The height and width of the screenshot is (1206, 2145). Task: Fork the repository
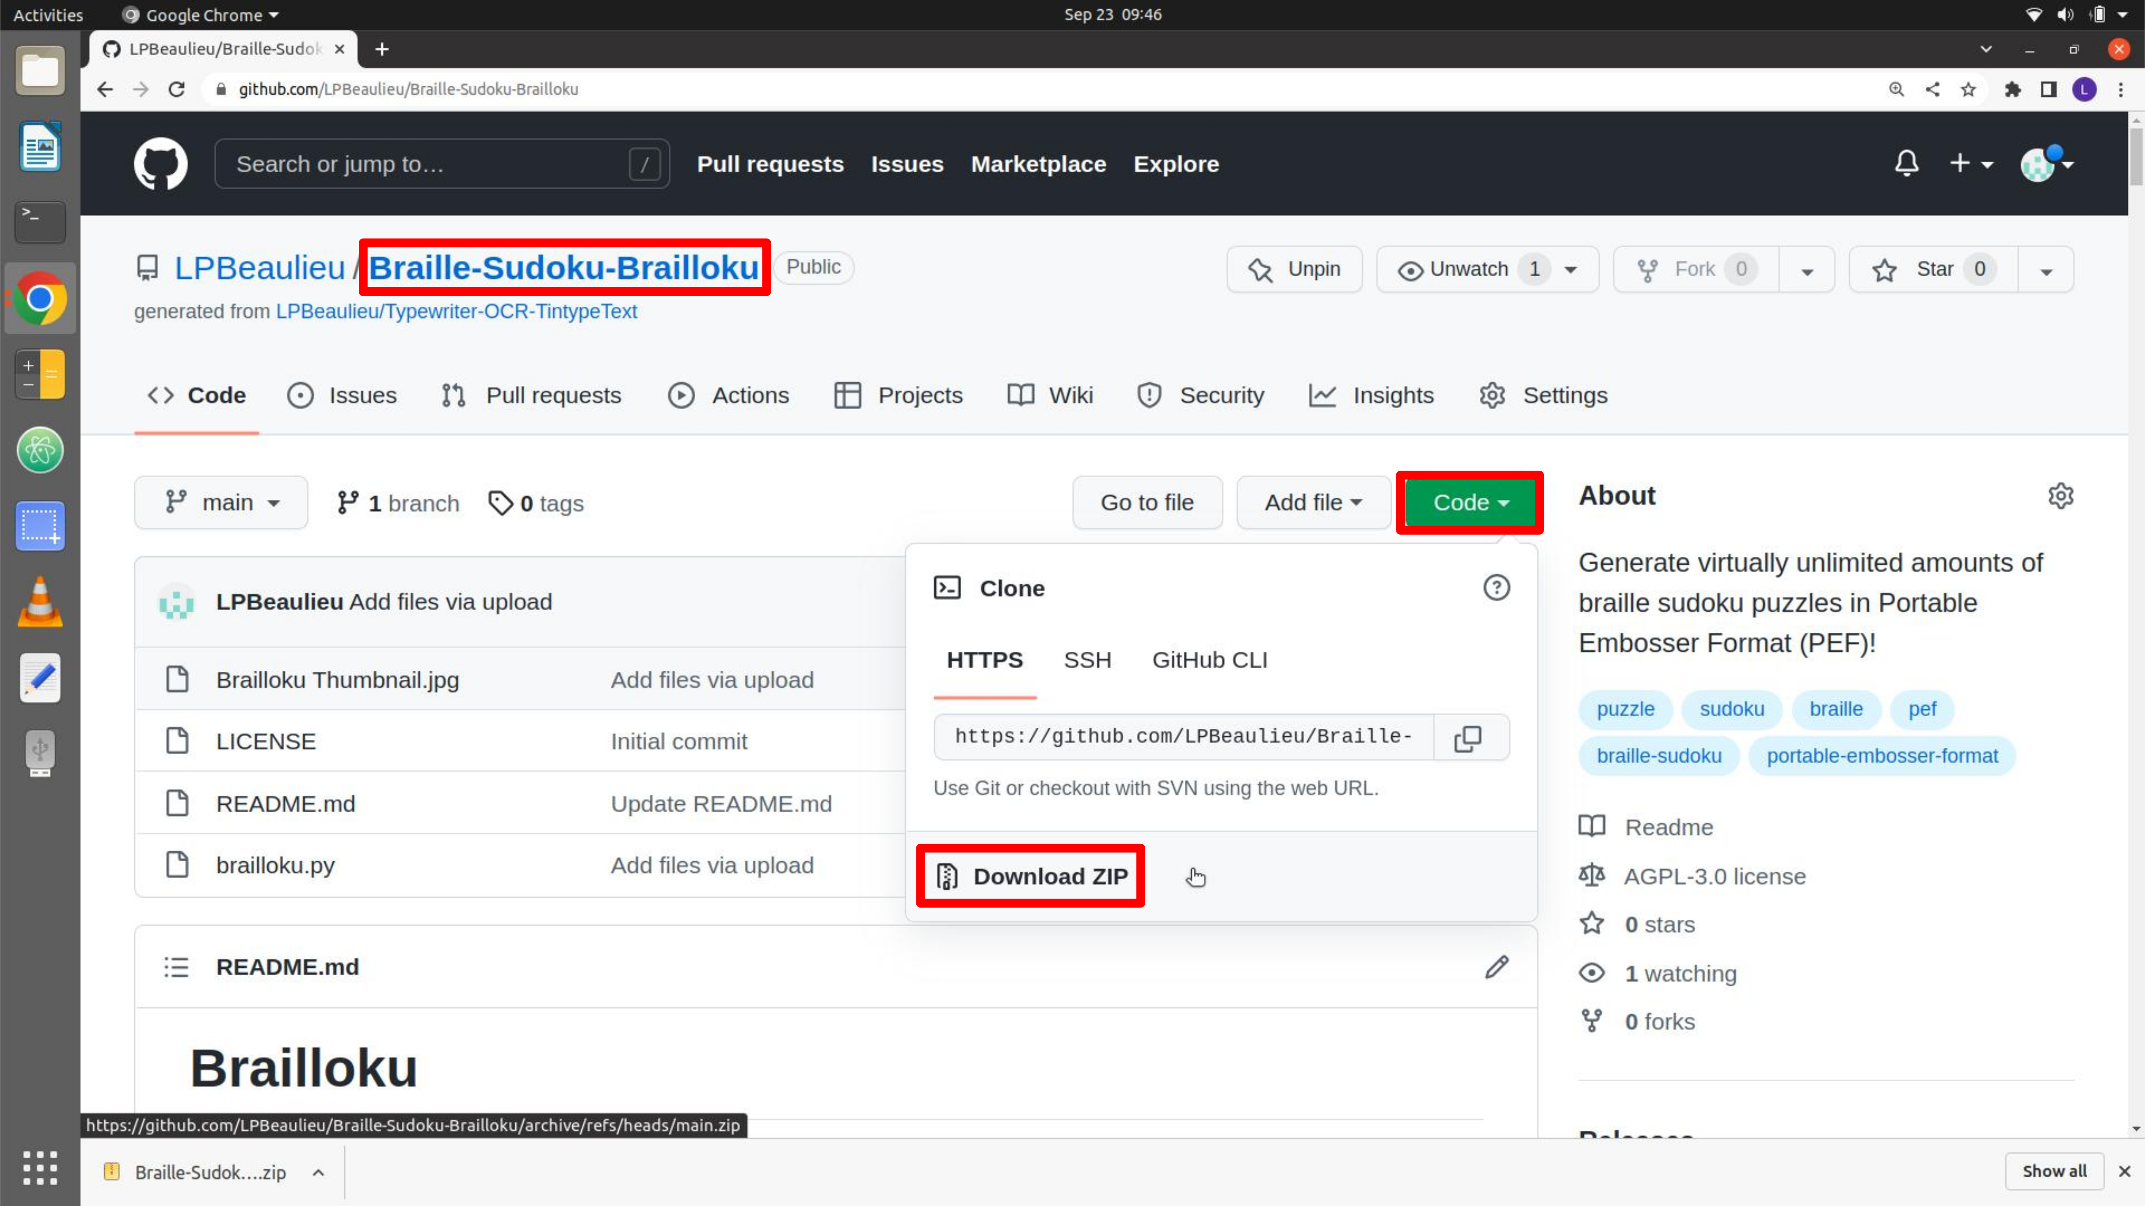point(1695,269)
